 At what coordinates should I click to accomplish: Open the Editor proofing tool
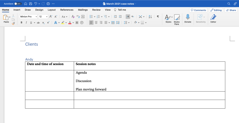tap(213, 19)
